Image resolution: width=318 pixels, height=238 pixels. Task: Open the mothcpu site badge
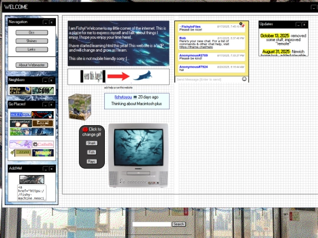pyautogui.click(x=21, y=115)
